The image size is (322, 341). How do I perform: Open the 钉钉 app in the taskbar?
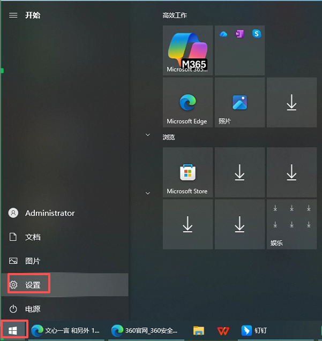click(254, 331)
